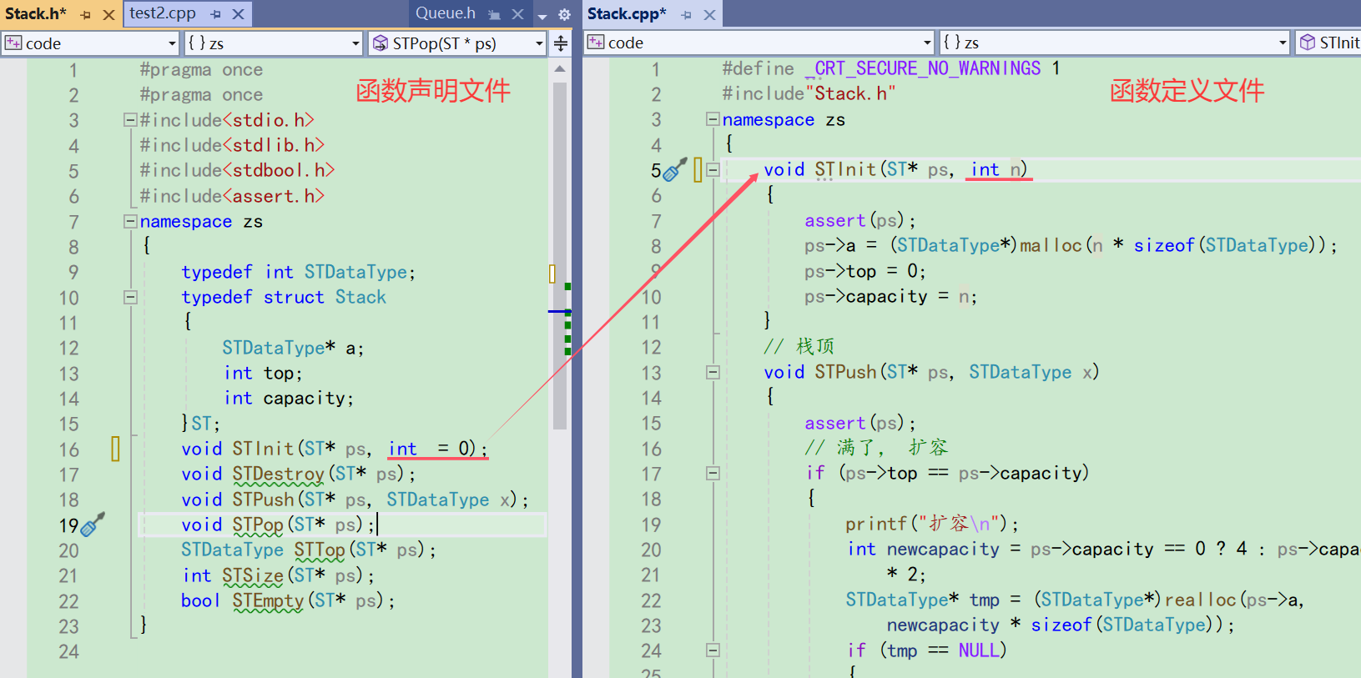Click the split editor window icon
Viewport: 1361px width, 678px height.
[561, 43]
